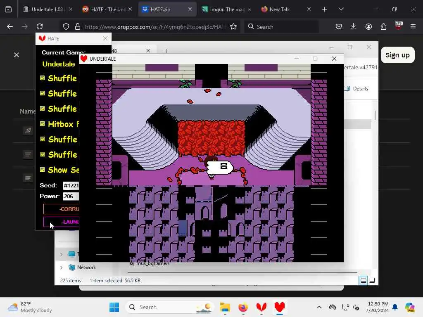423x317 pixels.
Task: Click the LAUNCH button in HATE
Action: [62, 222]
